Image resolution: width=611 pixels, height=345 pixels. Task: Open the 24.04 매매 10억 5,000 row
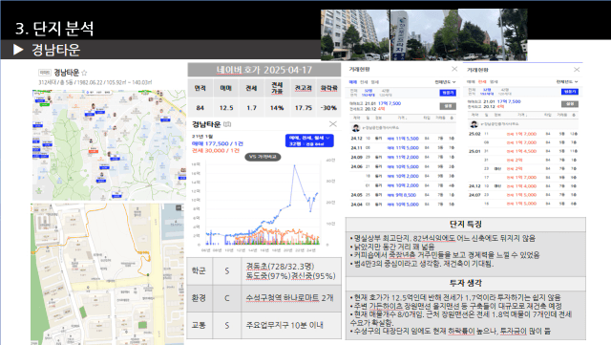click(402, 205)
